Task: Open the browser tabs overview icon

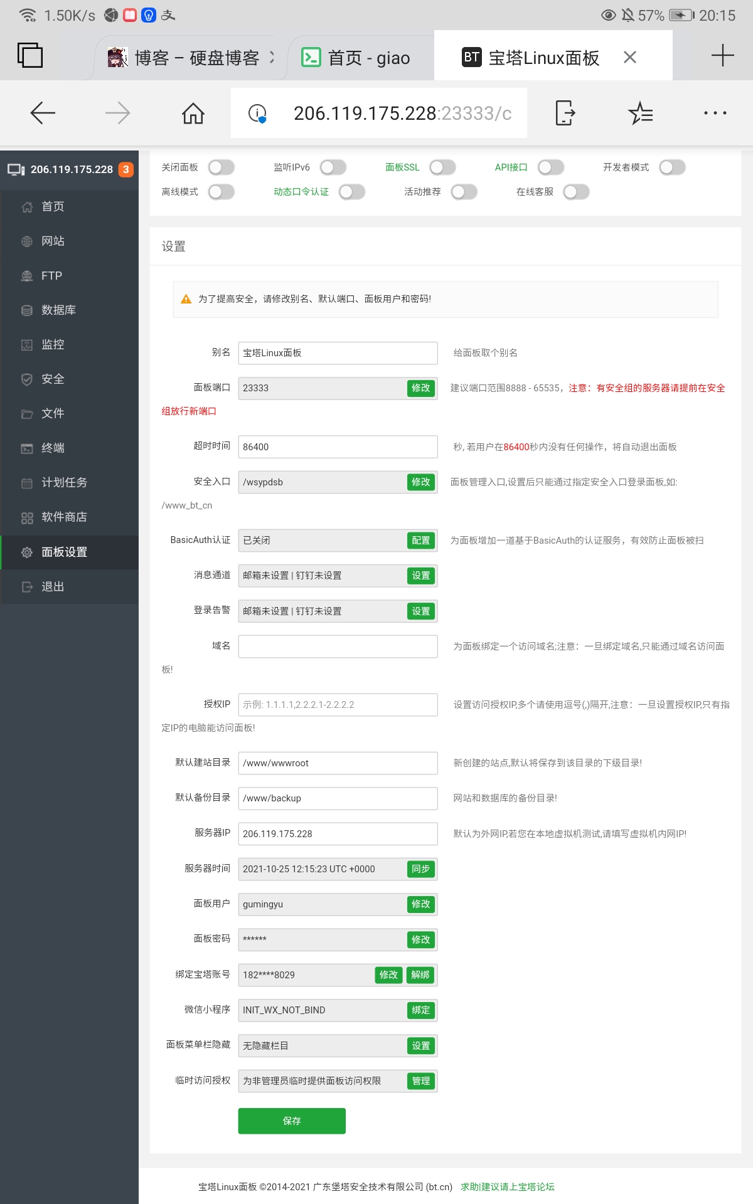Action: [x=29, y=55]
